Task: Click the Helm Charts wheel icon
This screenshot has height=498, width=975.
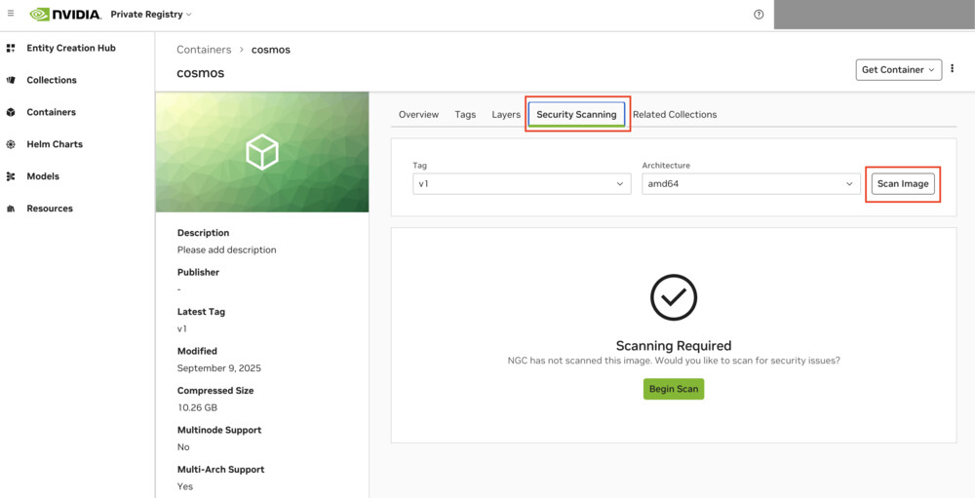Action: [11, 144]
